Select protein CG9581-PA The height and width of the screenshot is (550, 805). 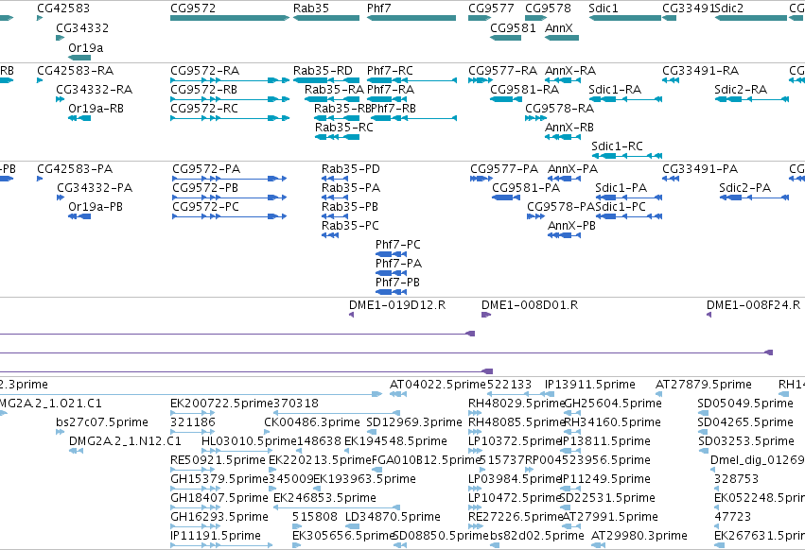pyautogui.click(x=526, y=188)
